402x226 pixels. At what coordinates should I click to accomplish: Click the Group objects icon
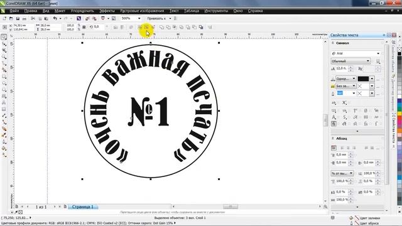[139, 27]
